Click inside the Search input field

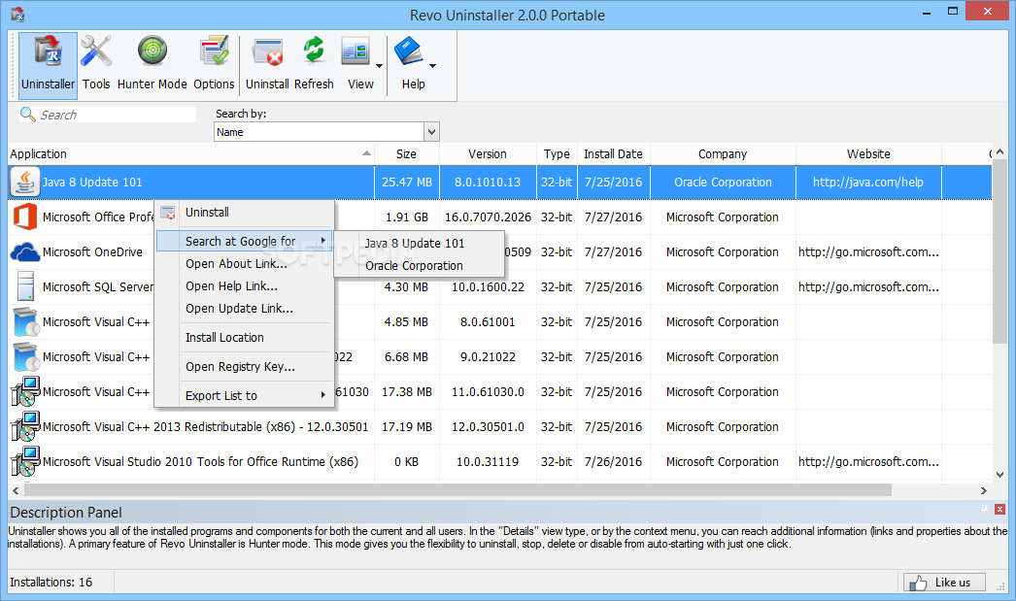[x=107, y=114]
